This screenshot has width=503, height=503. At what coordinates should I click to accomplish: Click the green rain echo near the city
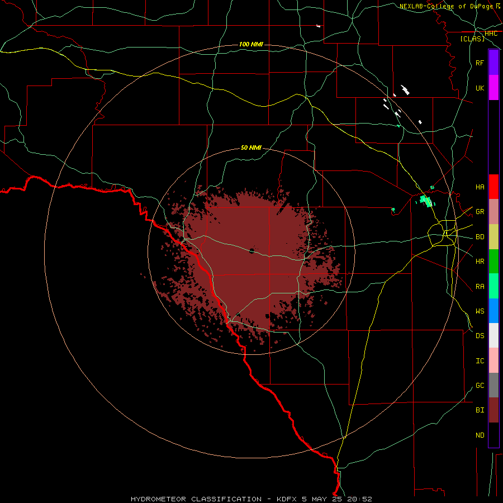click(x=426, y=201)
